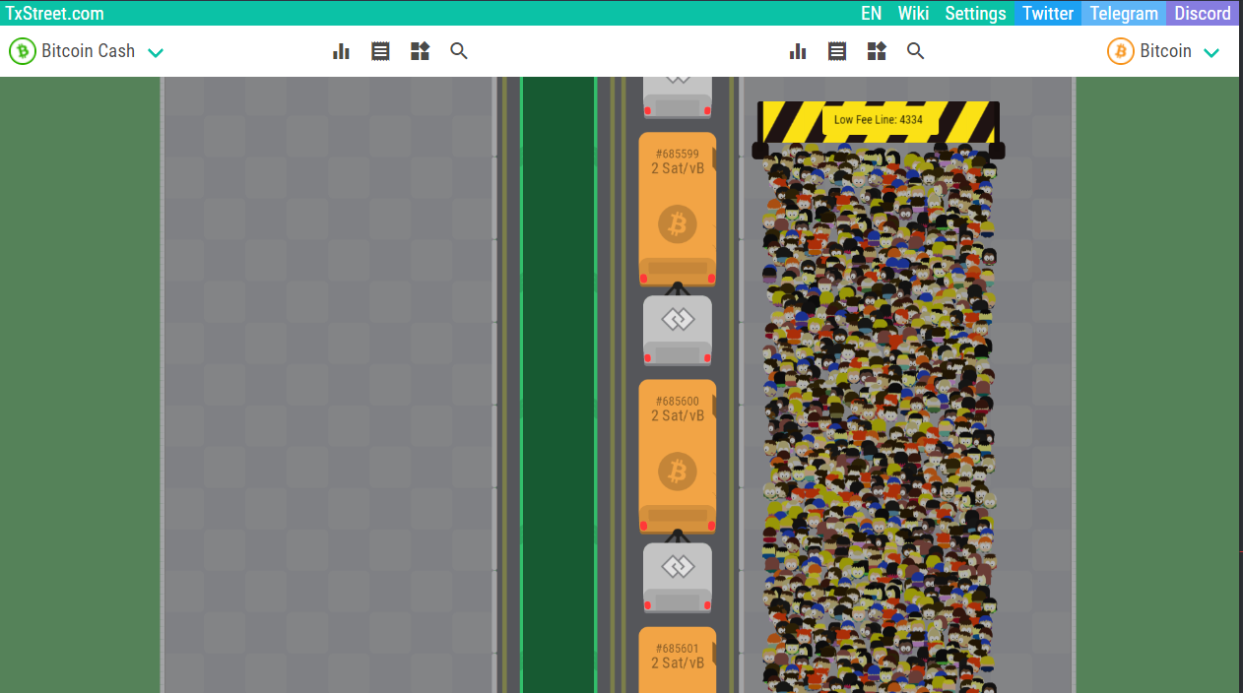Open the Wiki page
The image size is (1243, 693).
coord(913,13)
